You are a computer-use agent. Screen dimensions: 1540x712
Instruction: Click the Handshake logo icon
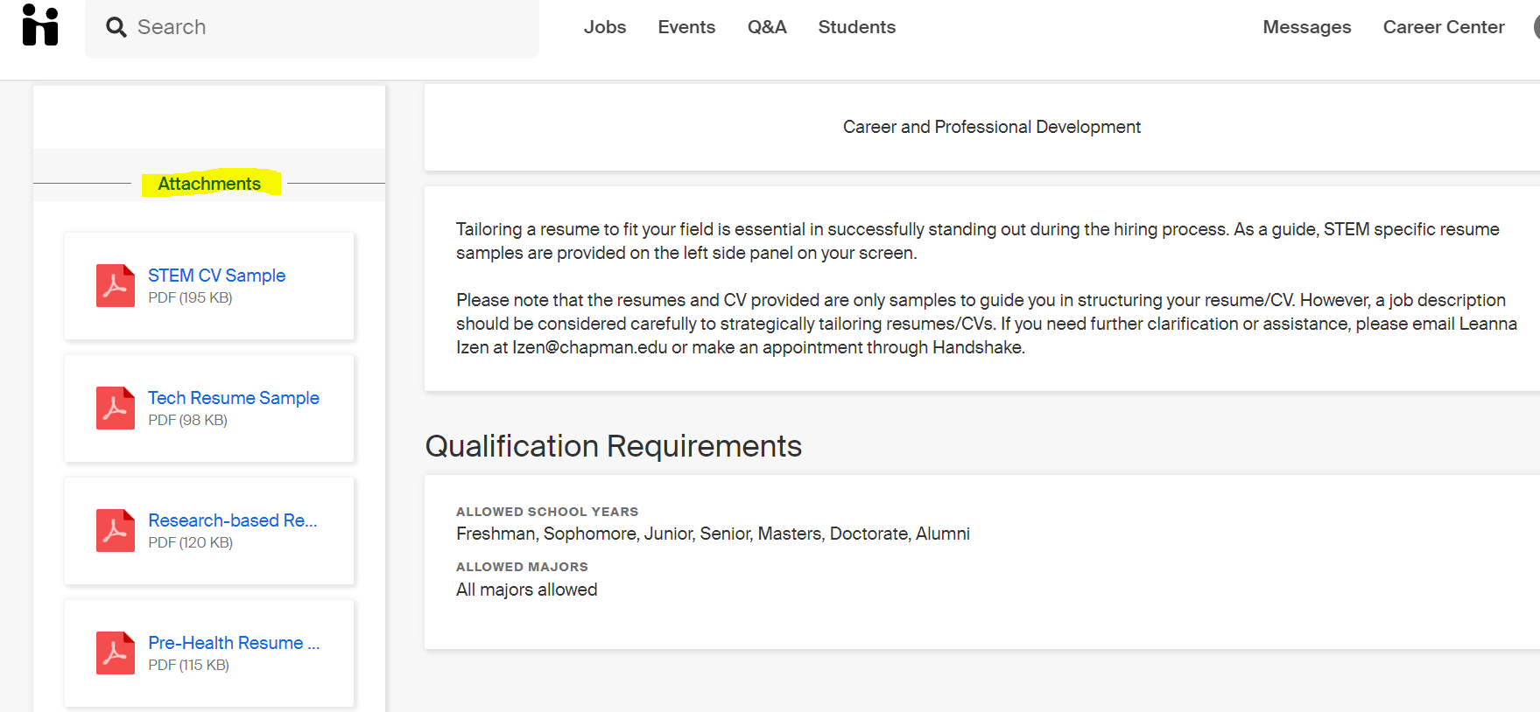(40, 24)
